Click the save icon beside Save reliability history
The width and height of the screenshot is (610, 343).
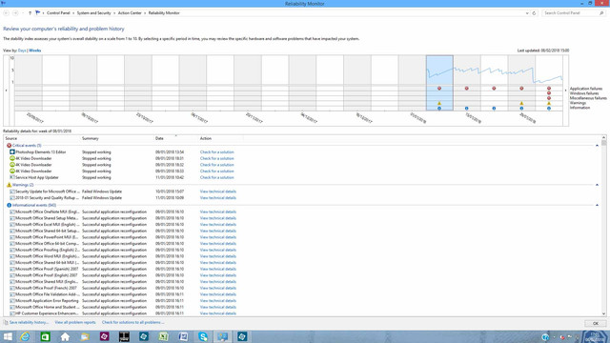(x=6, y=322)
